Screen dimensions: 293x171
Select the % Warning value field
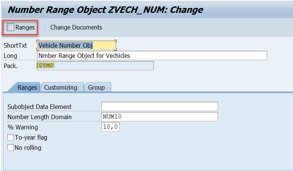point(110,127)
